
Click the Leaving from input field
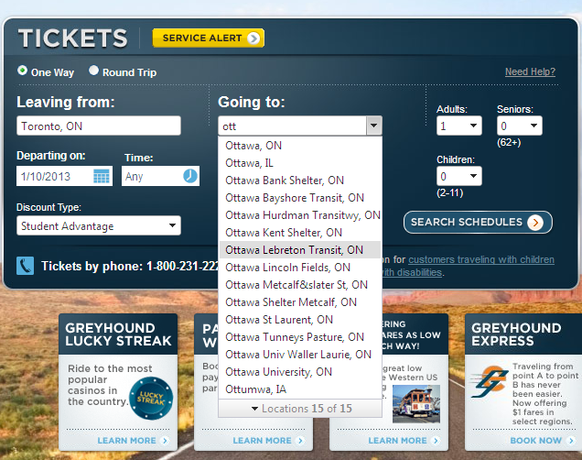point(99,126)
